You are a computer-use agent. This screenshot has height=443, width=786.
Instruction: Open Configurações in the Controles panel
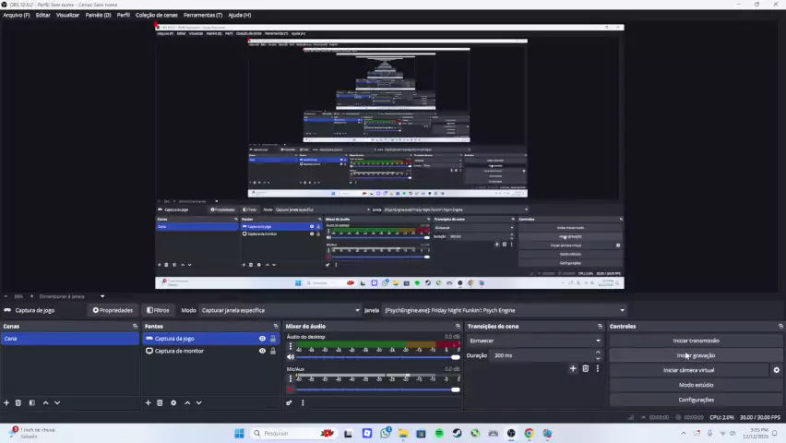[696, 400]
